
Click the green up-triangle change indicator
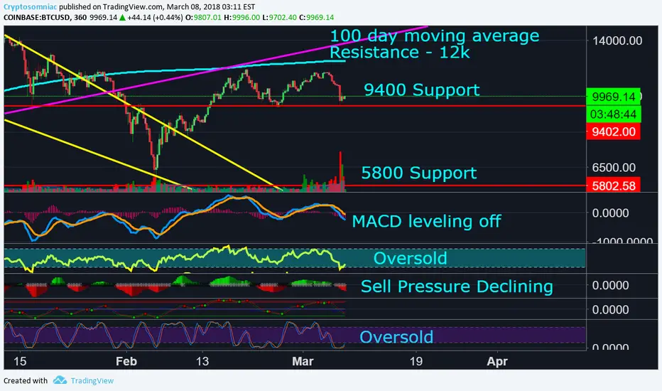122,17
